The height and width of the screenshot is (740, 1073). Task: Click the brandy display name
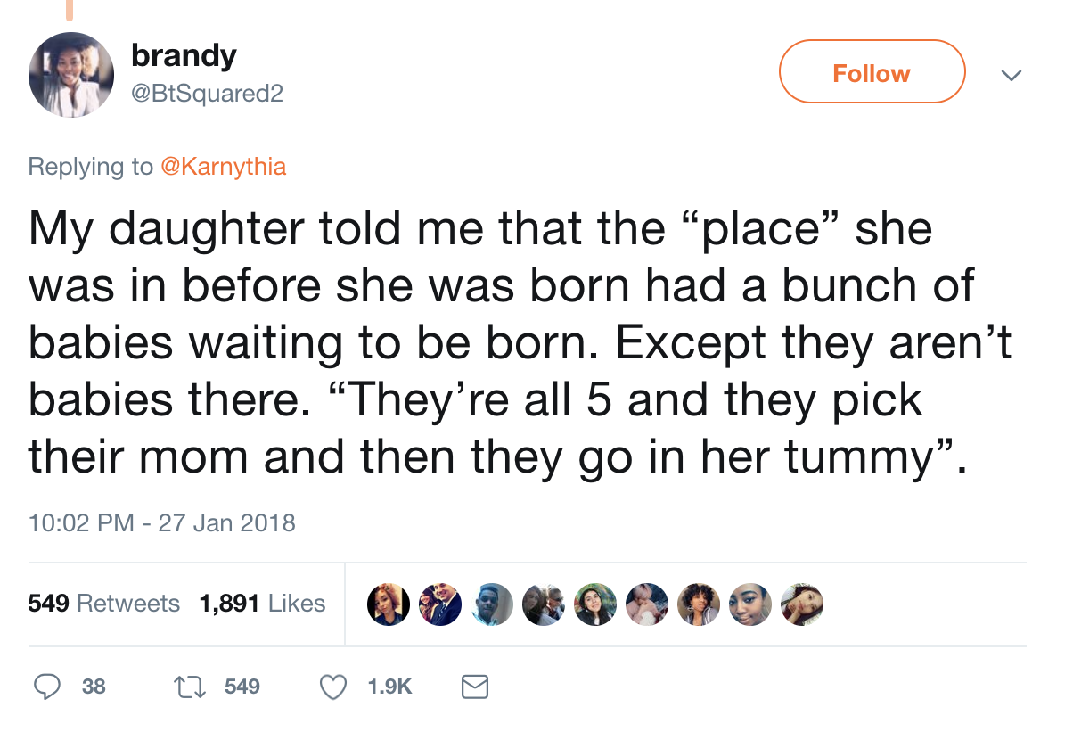184,56
